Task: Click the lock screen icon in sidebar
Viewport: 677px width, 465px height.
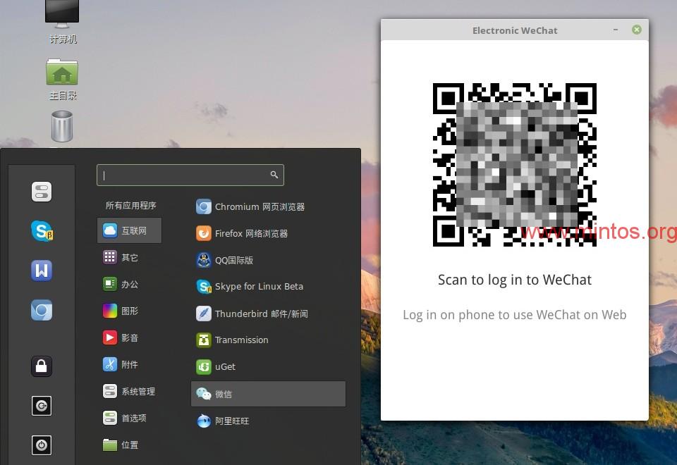Action: (42, 366)
